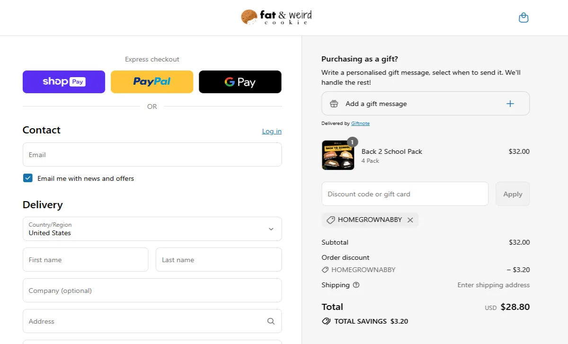Remove the HOMEGROWNABBY discount code
The height and width of the screenshot is (344, 568).
[410, 220]
